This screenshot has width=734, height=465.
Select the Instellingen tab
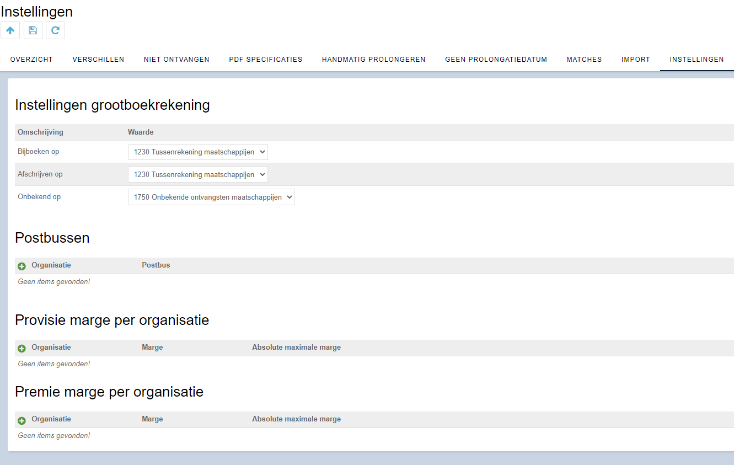[697, 60]
